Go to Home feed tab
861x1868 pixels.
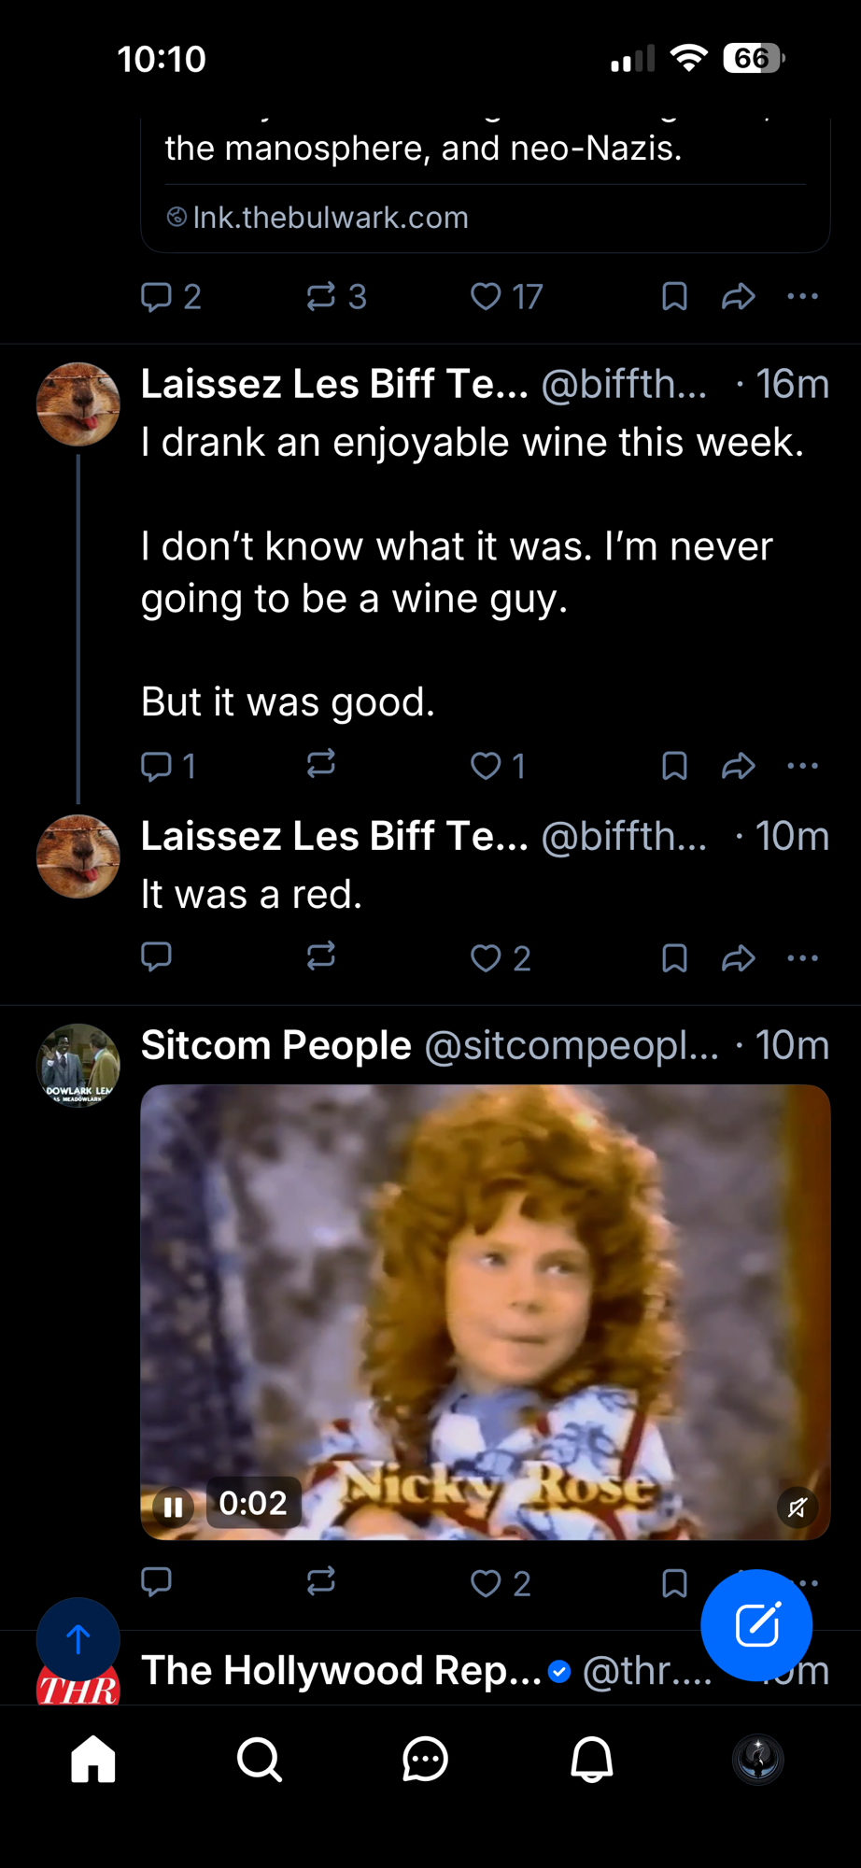coord(93,1760)
